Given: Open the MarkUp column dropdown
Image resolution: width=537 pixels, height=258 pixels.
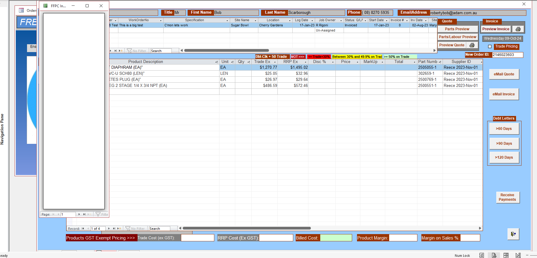Looking at the screenshot, I should coord(382,62).
